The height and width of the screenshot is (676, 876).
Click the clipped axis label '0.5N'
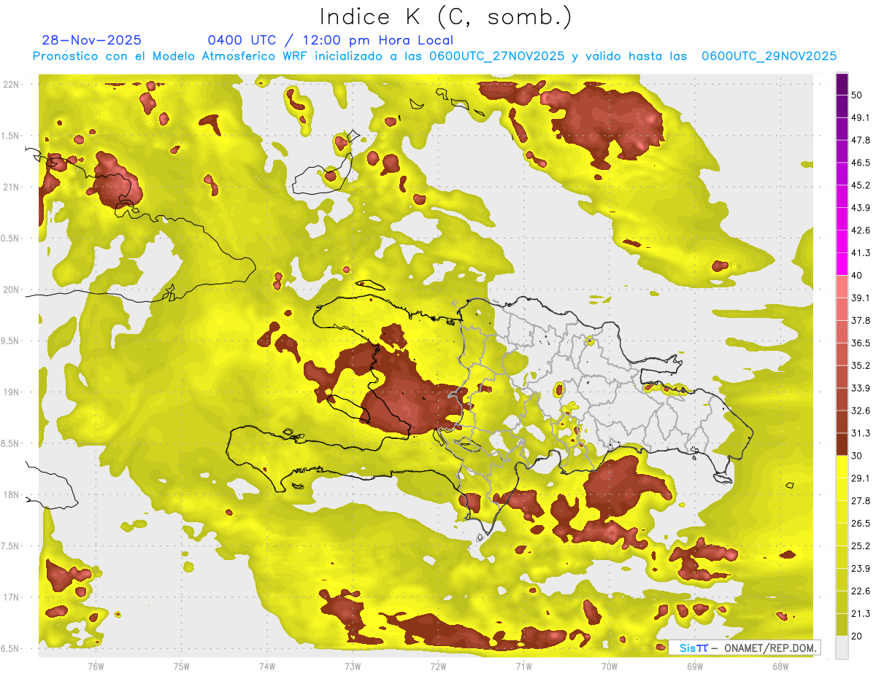[11, 238]
